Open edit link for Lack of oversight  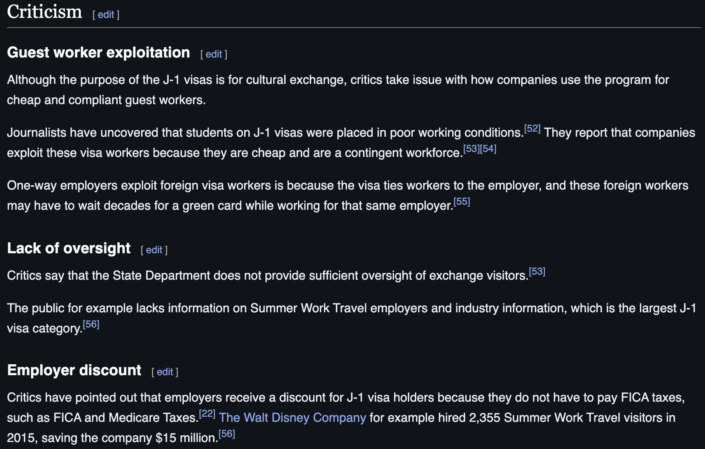click(154, 250)
